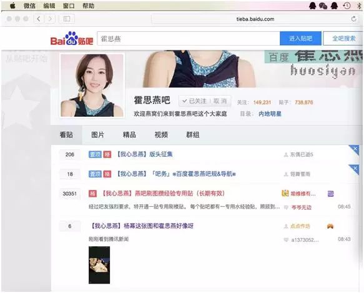Switch to the 视频 tab
Viewport: 364px width, 293px height.
(x=161, y=134)
